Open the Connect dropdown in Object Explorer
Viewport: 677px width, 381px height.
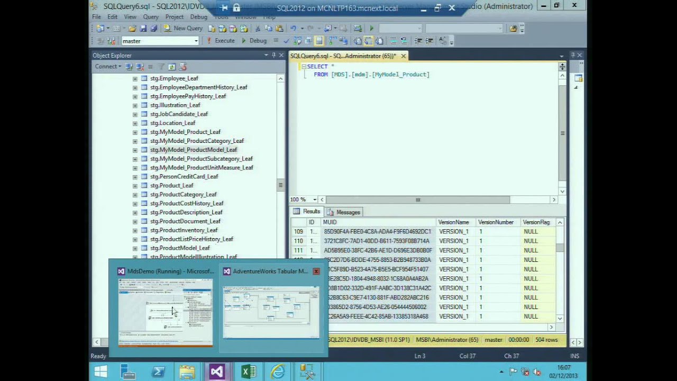(108, 67)
